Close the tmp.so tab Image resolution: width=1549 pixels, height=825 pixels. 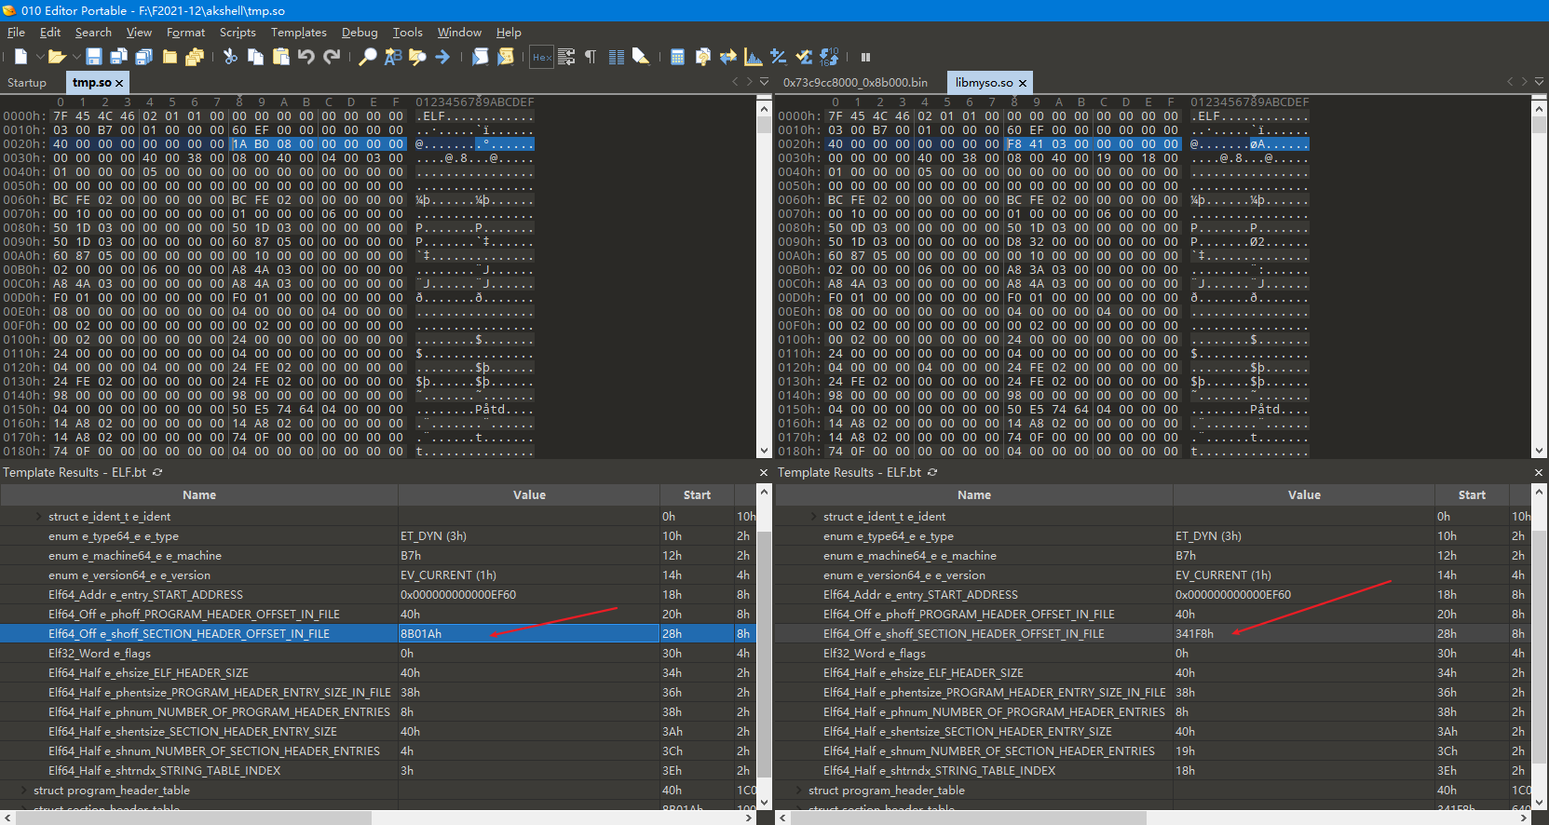click(x=119, y=83)
